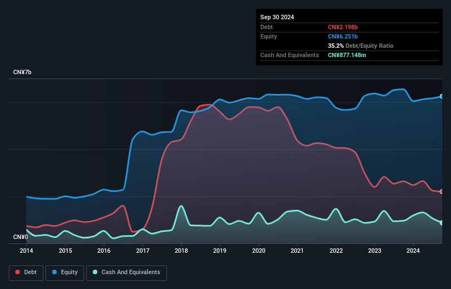Select the 2017 x-axis label

[143, 251]
